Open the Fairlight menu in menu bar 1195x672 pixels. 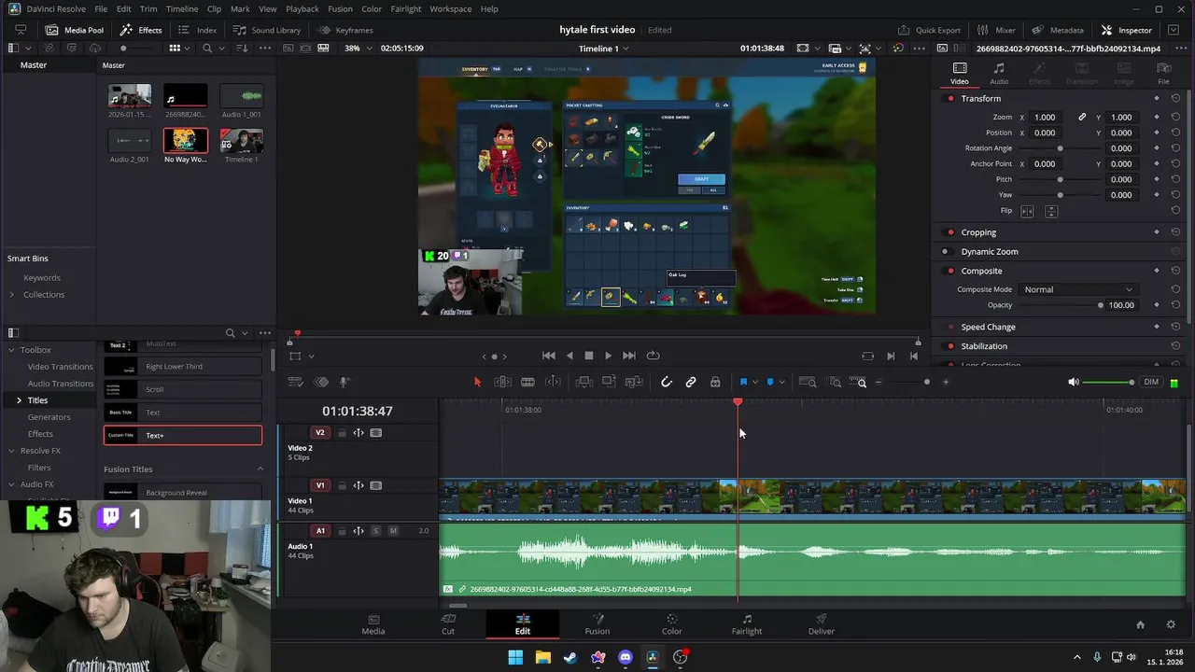406,8
